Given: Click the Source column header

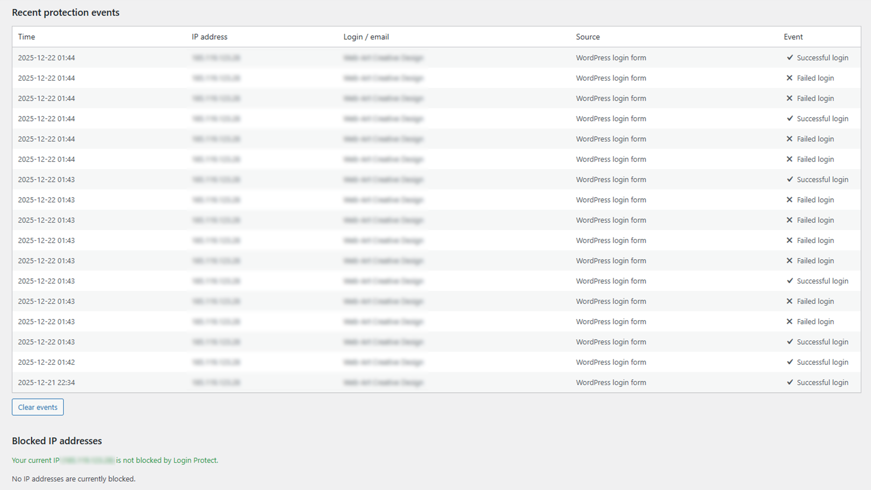Looking at the screenshot, I should pos(587,36).
